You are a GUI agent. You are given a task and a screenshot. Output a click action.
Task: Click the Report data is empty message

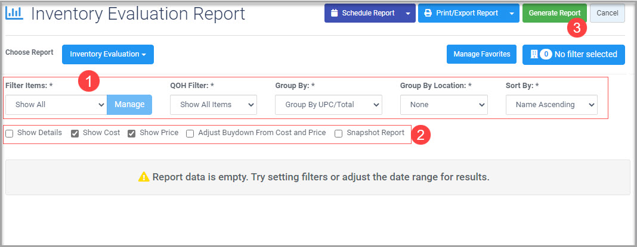(x=321, y=177)
